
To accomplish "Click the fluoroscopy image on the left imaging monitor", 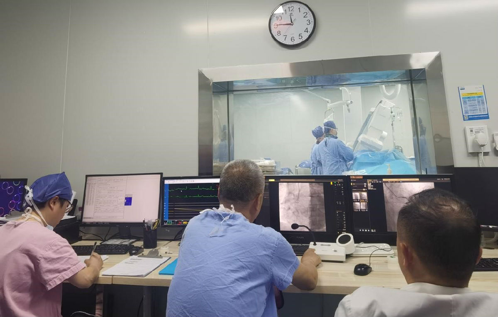I will click(x=302, y=206).
